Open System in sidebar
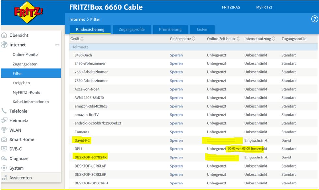Image resolution: width=319 pixels, height=190 pixels. 17,168
